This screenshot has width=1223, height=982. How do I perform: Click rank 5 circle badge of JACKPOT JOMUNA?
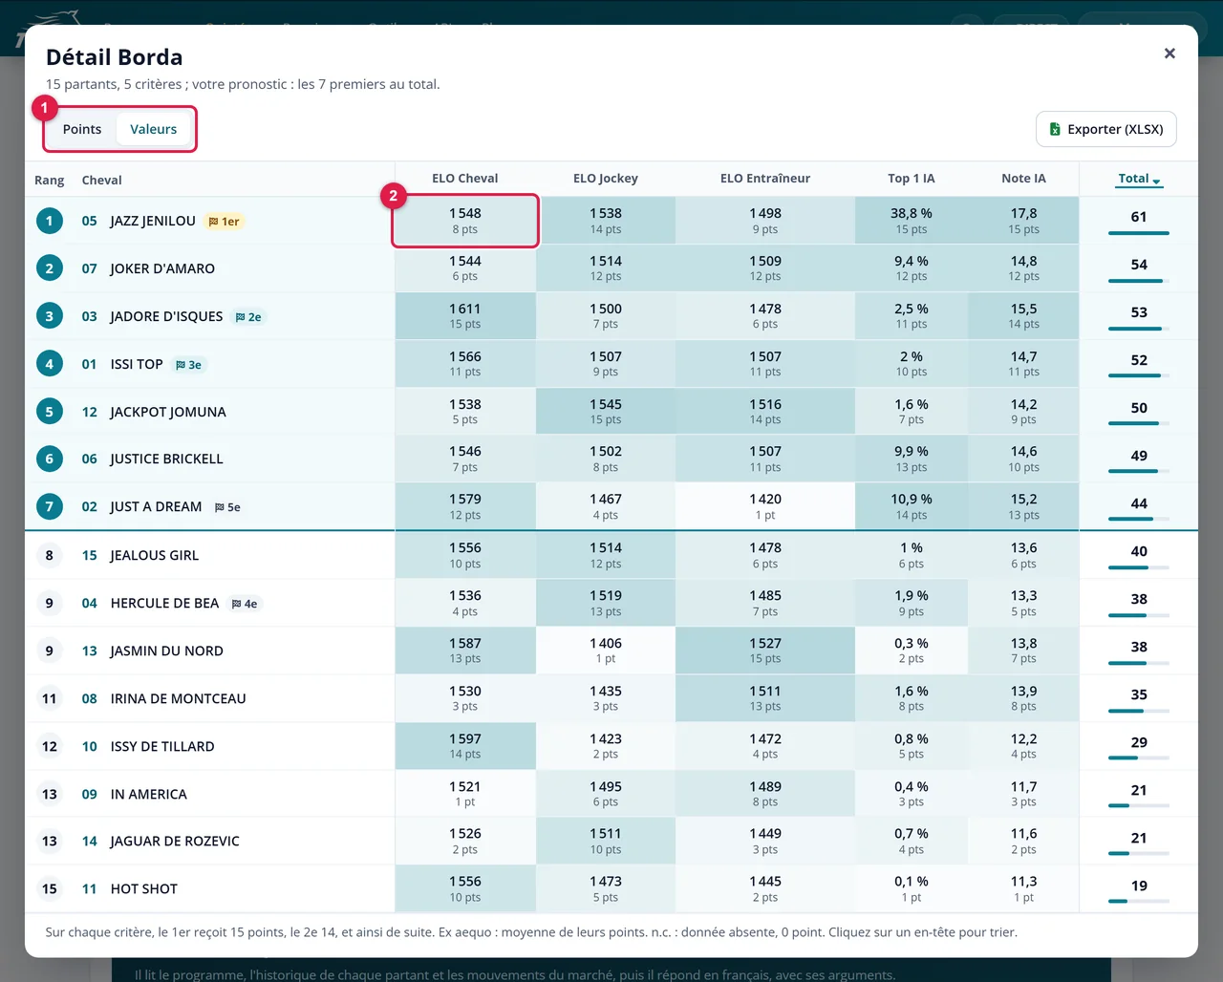pos(50,412)
